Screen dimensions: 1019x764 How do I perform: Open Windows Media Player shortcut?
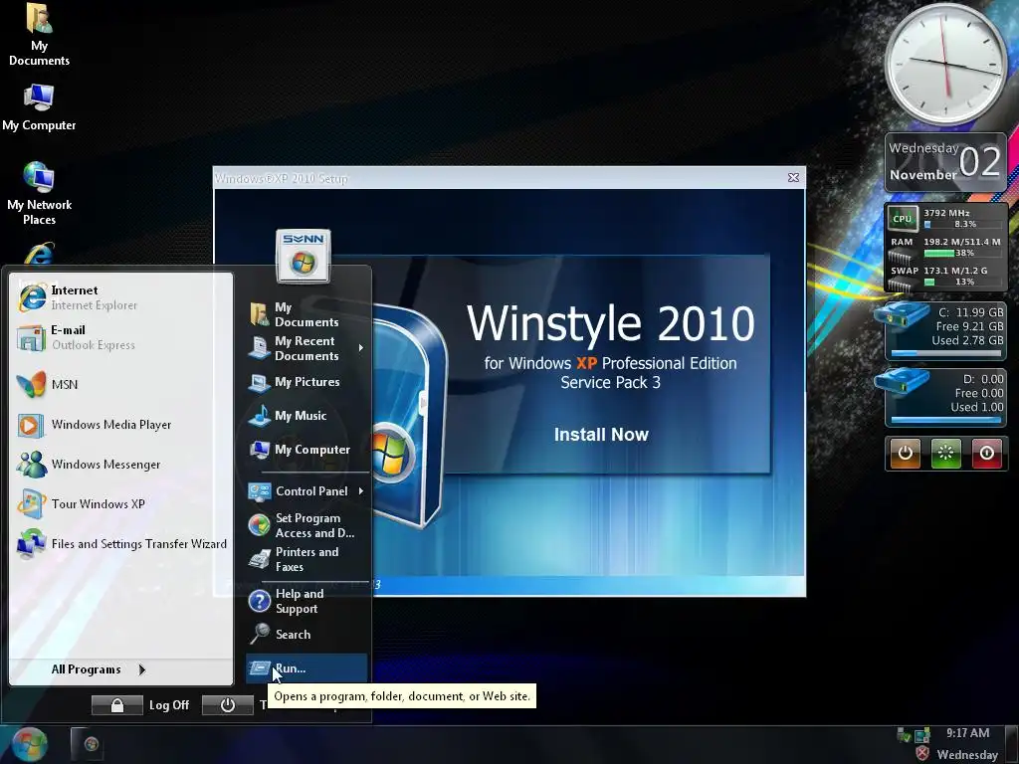(x=120, y=425)
